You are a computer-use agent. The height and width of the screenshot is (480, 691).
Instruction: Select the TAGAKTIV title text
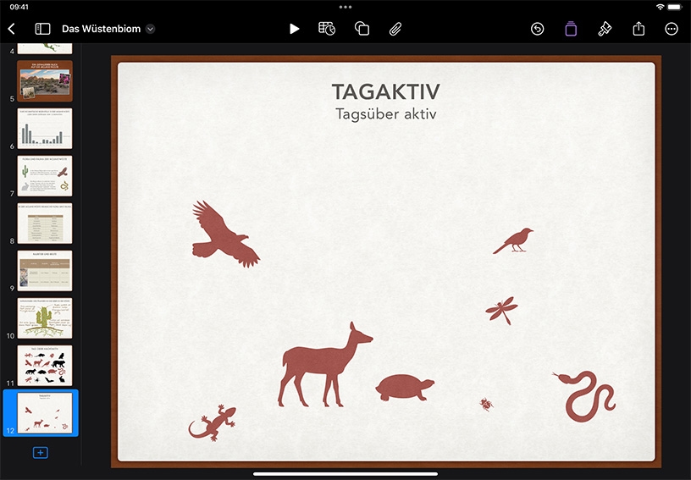click(x=385, y=92)
